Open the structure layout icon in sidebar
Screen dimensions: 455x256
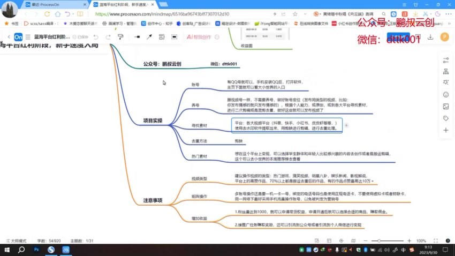[446, 71]
